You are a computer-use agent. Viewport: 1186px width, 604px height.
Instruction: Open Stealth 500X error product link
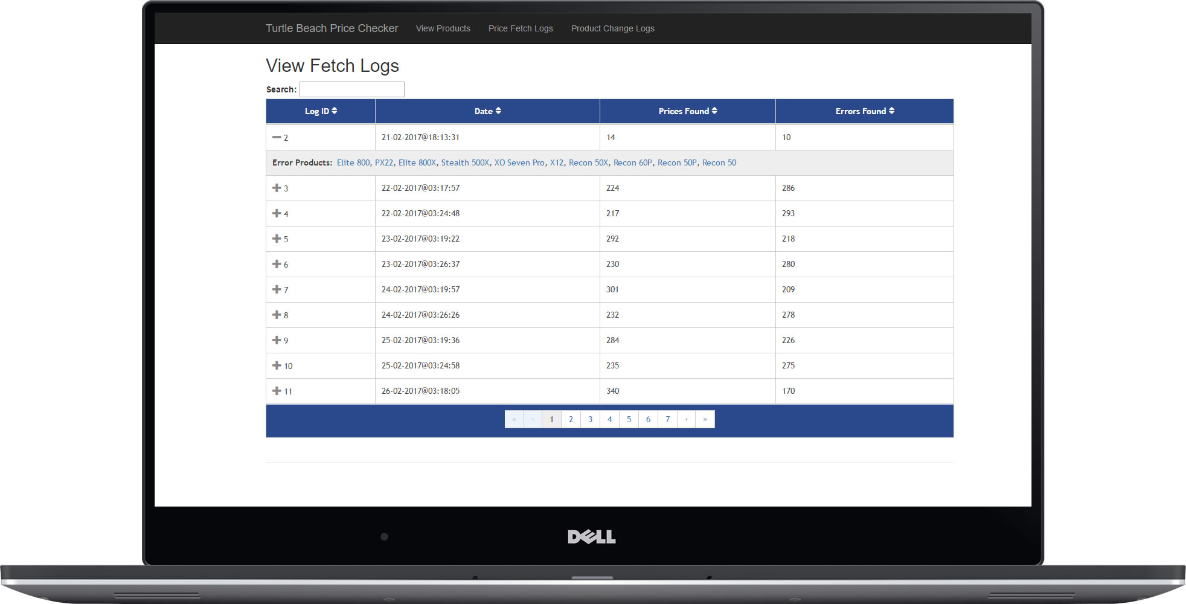point(465,162)
